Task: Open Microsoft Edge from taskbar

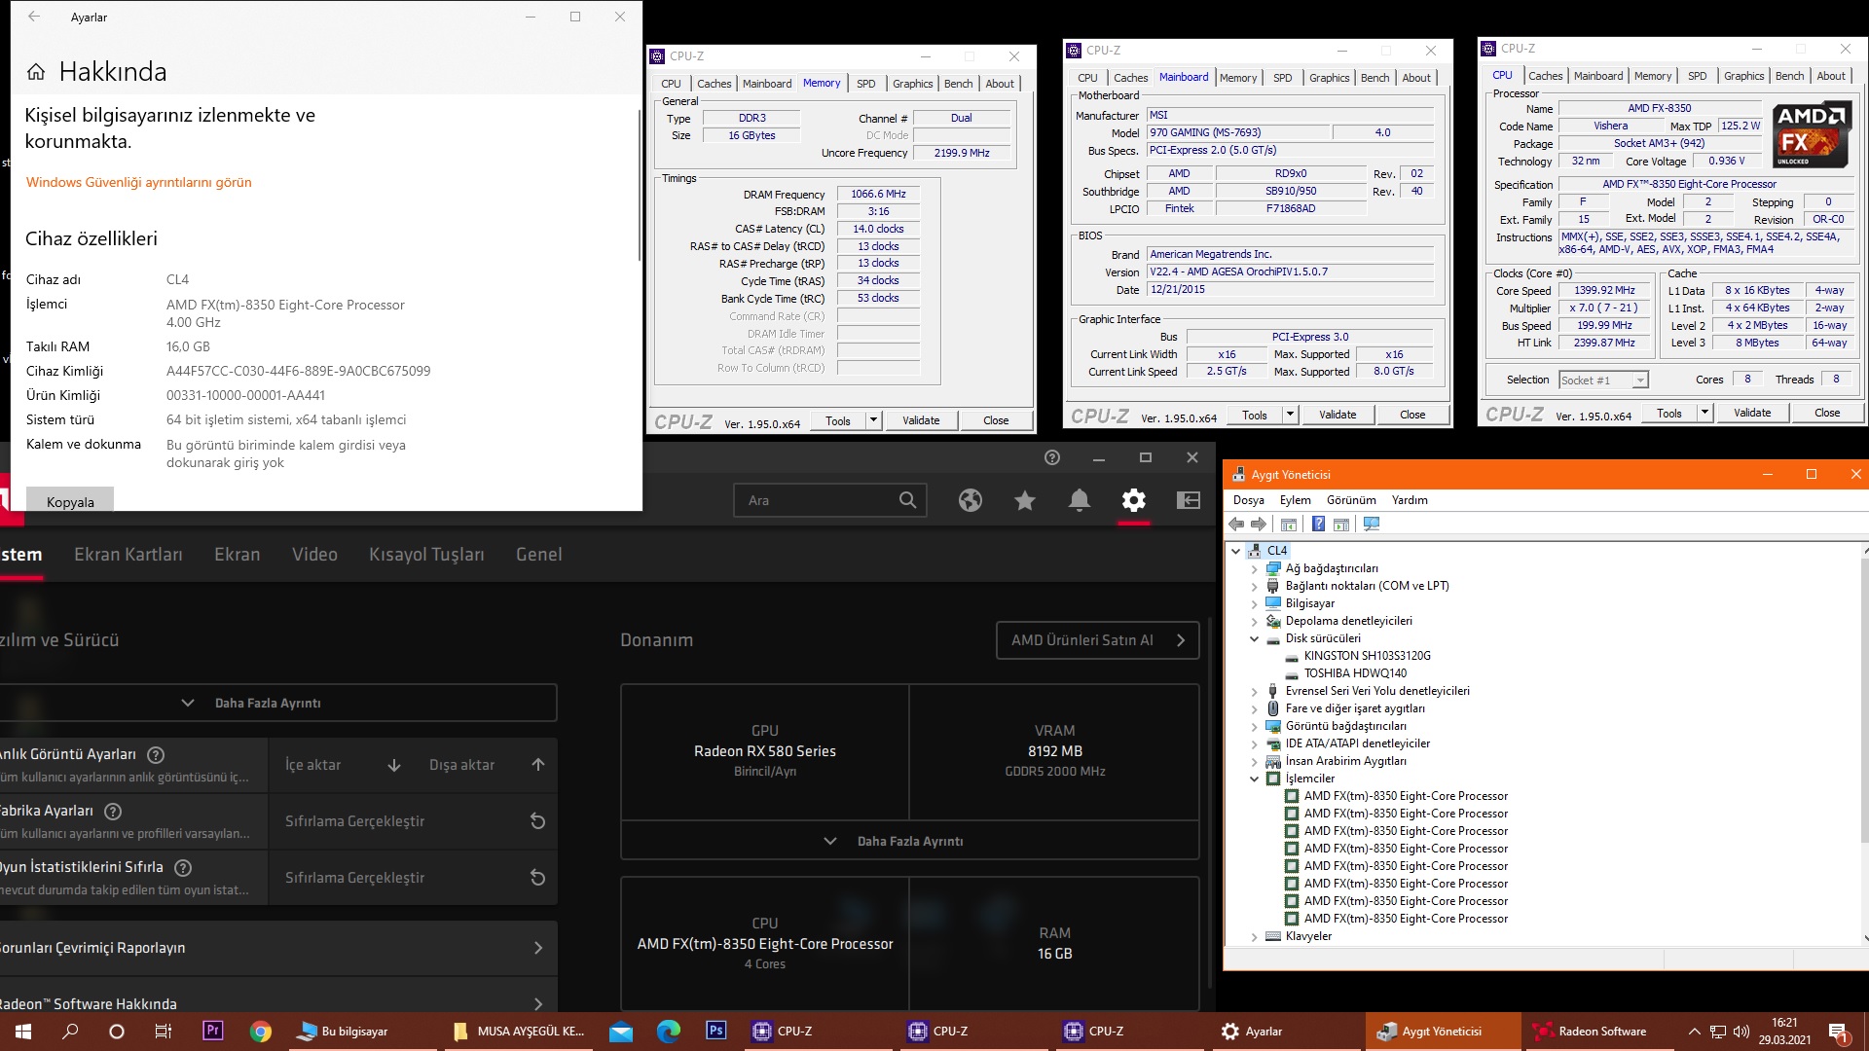Action: click(x=669, y=1032)
